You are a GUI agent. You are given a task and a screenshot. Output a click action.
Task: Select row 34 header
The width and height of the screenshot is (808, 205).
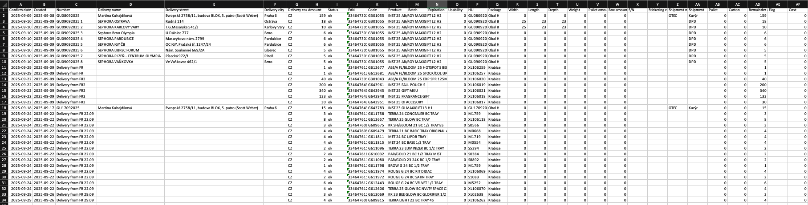point(4,200)
